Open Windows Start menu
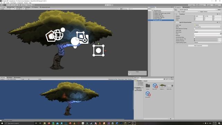The image size is (222, 125). (x=2, y=123)
